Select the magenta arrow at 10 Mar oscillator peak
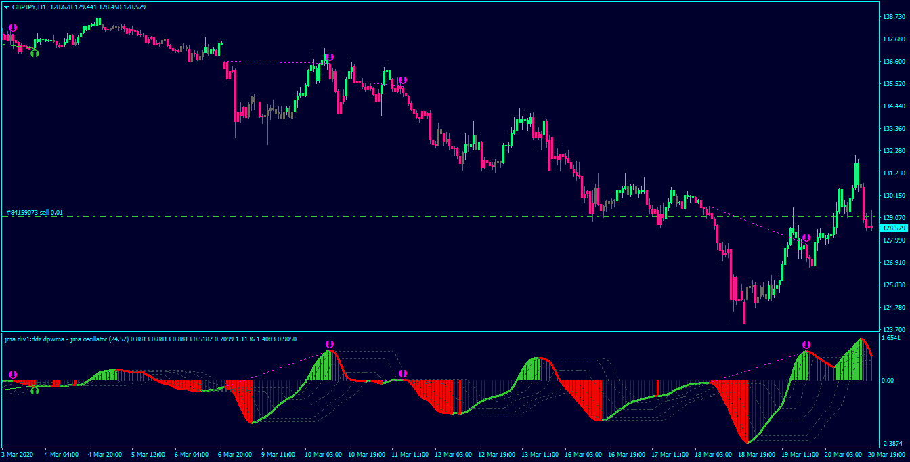 tap(330, 344)
